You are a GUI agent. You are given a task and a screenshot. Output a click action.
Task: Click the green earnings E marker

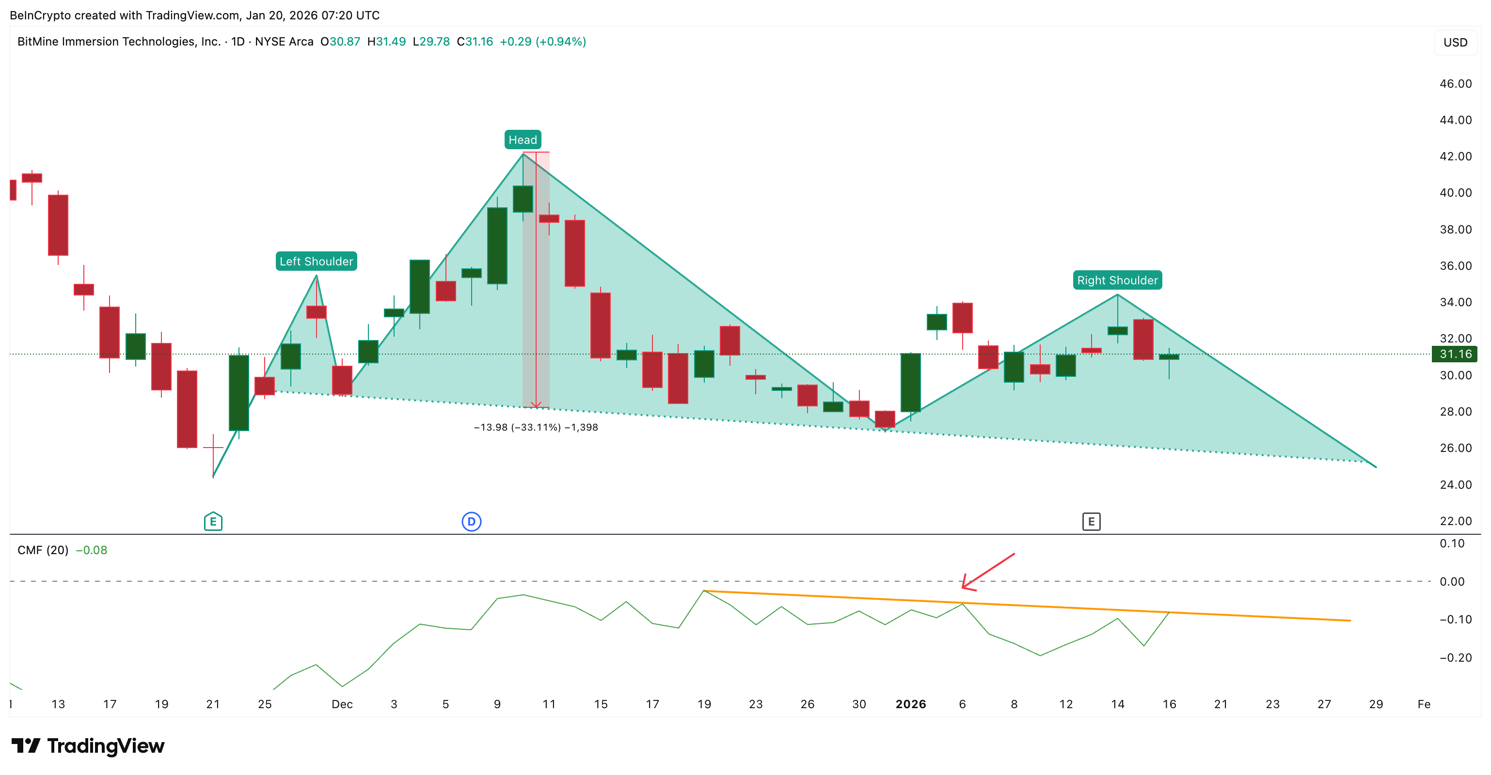pos(213,521)
